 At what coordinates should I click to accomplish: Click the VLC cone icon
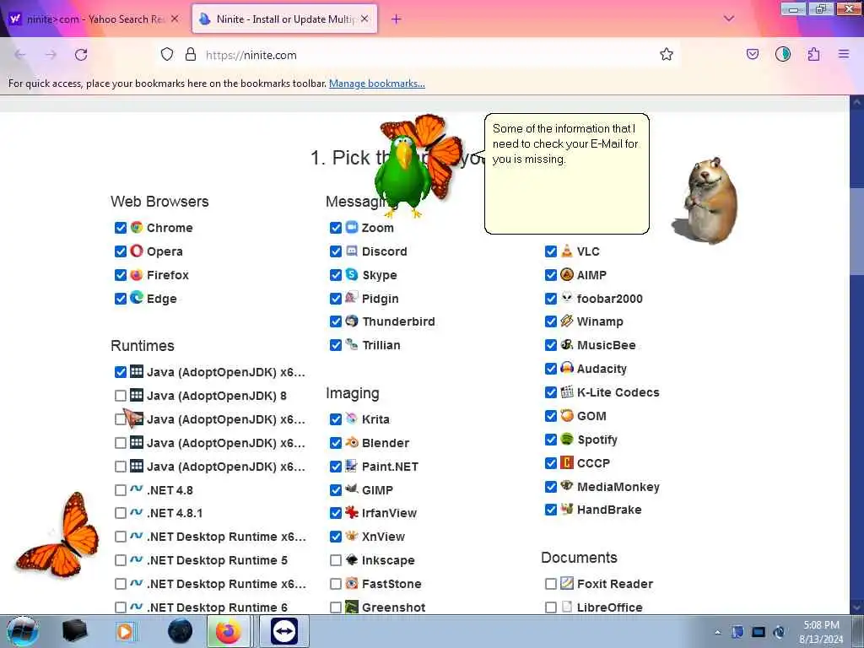click(567, 251)
